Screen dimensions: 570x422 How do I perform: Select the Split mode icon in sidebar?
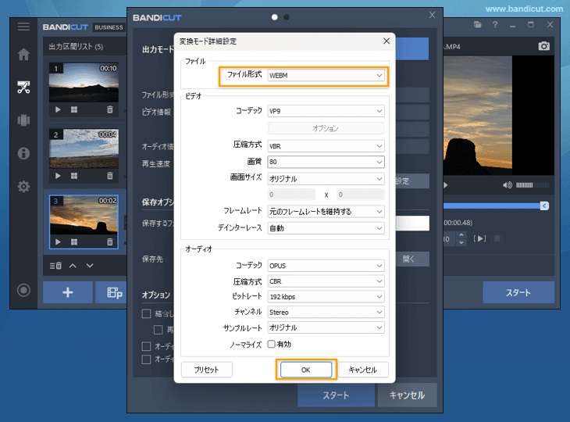click(23, 120)
